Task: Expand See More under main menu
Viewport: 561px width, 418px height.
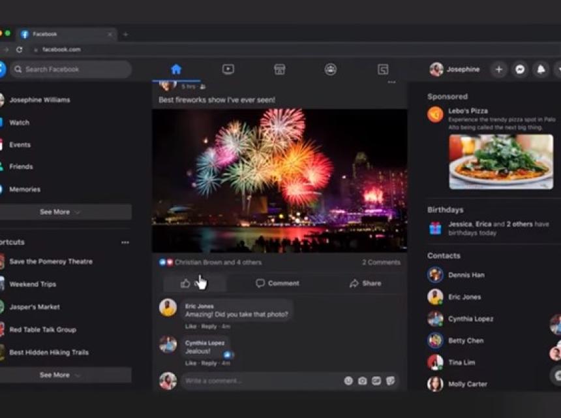Action: point(60,212)
